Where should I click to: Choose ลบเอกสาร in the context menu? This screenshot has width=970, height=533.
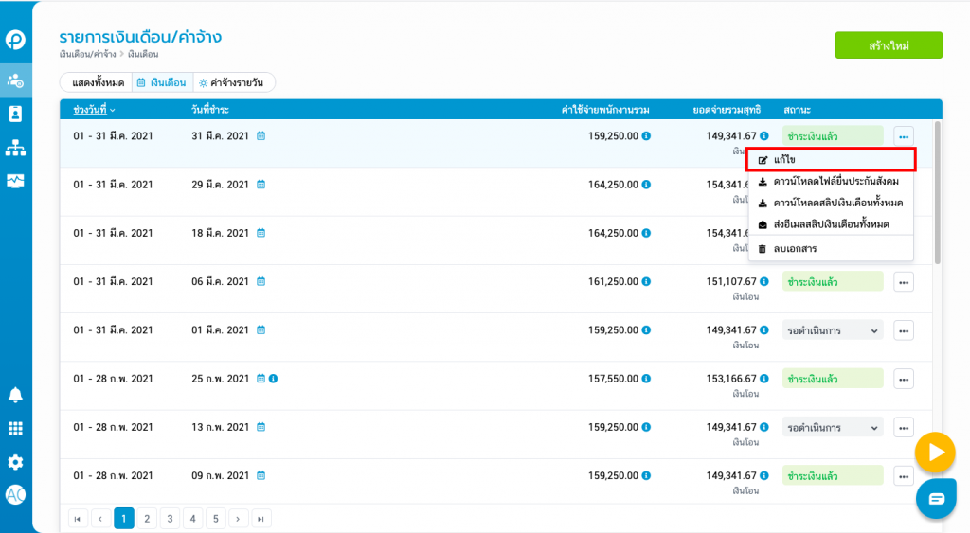[x=794, y=249]
